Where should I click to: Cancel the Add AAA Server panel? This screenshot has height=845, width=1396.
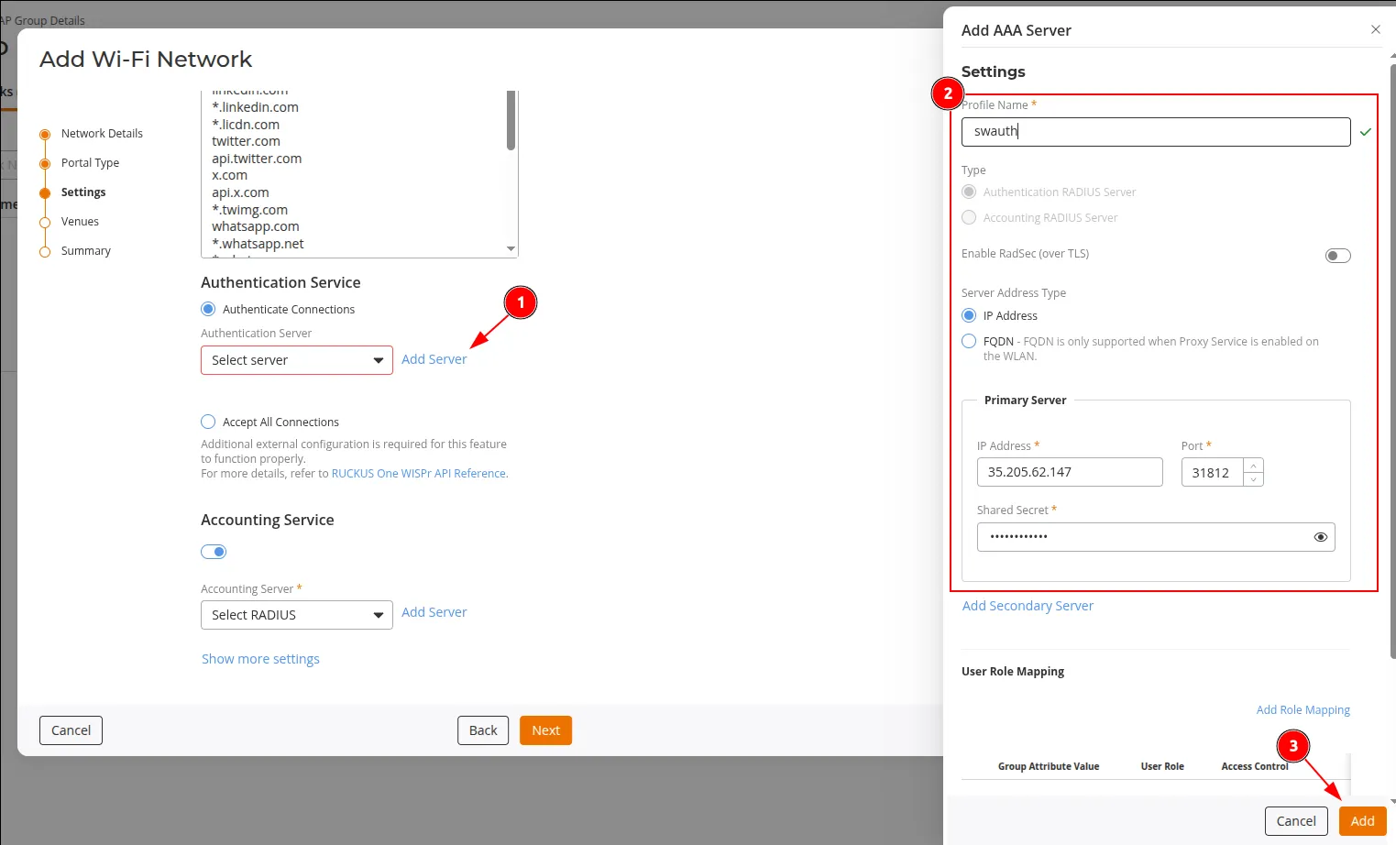[x=1296, y=821]
